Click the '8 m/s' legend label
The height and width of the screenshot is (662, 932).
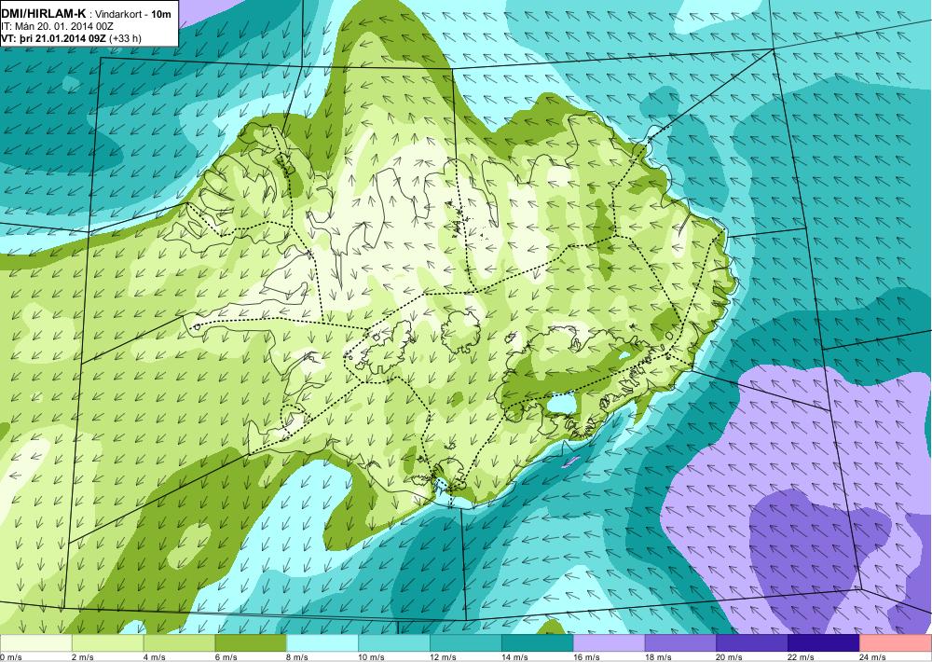[x=298, y=657]
